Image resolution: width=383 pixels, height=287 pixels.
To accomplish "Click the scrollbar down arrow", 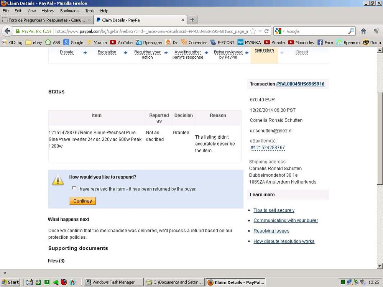I will pyautogui.click(x=380, y=266).
